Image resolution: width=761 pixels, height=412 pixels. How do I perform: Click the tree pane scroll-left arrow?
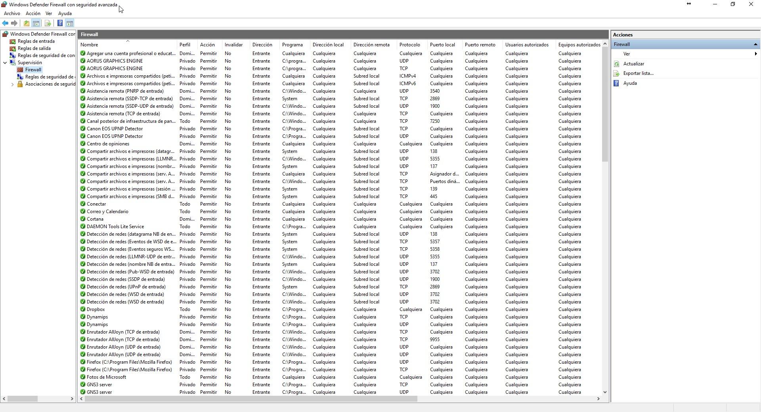click(x=4, y=399)
